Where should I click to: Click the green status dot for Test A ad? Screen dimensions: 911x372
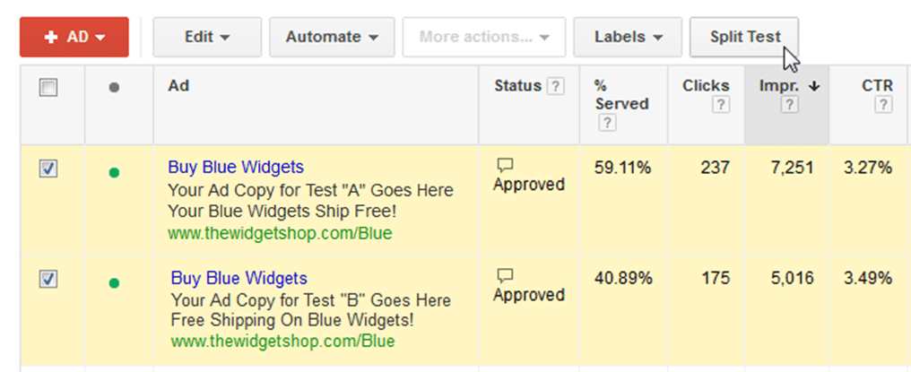click(114, 173)
